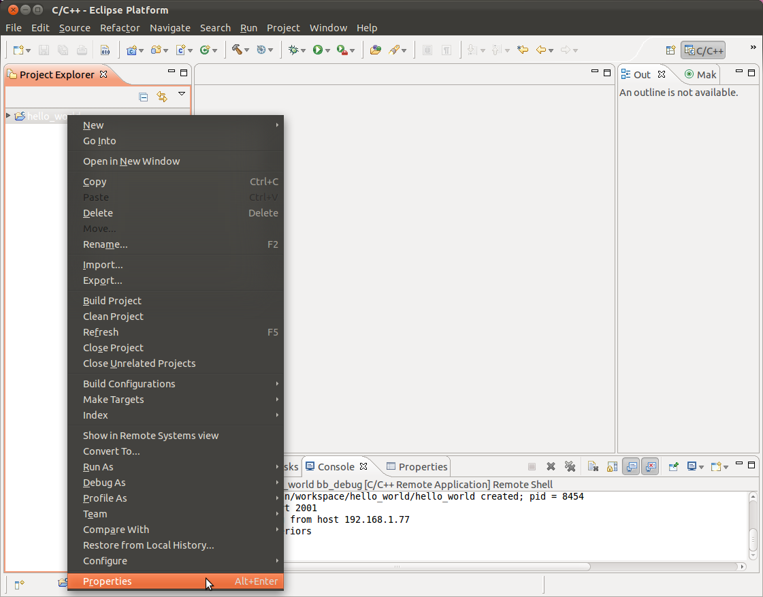Expand the hello_world project tree node
This screenshot has width=763, height=597.
7,115
